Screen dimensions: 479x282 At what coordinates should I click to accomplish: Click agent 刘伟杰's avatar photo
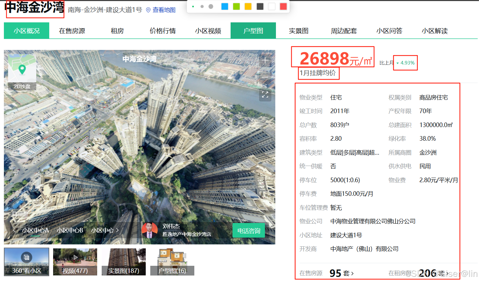point(150,230)
